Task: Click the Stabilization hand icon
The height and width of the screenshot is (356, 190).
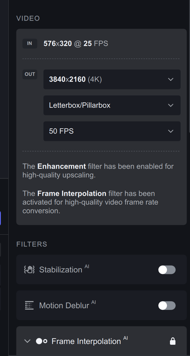Action: (29, 270)
